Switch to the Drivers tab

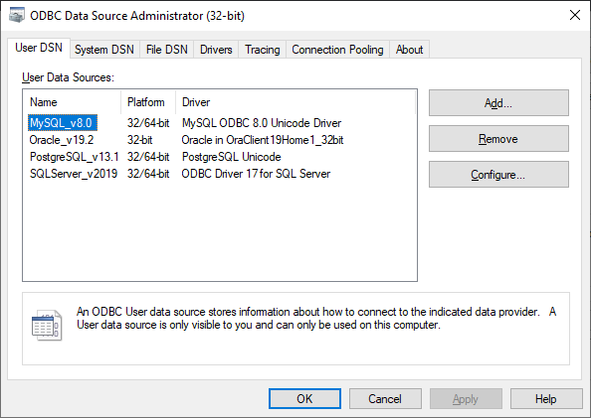(216, 50)
